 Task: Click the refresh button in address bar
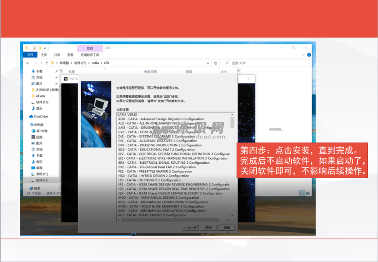pos(216,63)
